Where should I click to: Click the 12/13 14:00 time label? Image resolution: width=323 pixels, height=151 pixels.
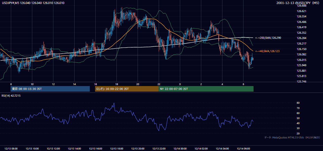pyautogui.click(x=74, y=149)
